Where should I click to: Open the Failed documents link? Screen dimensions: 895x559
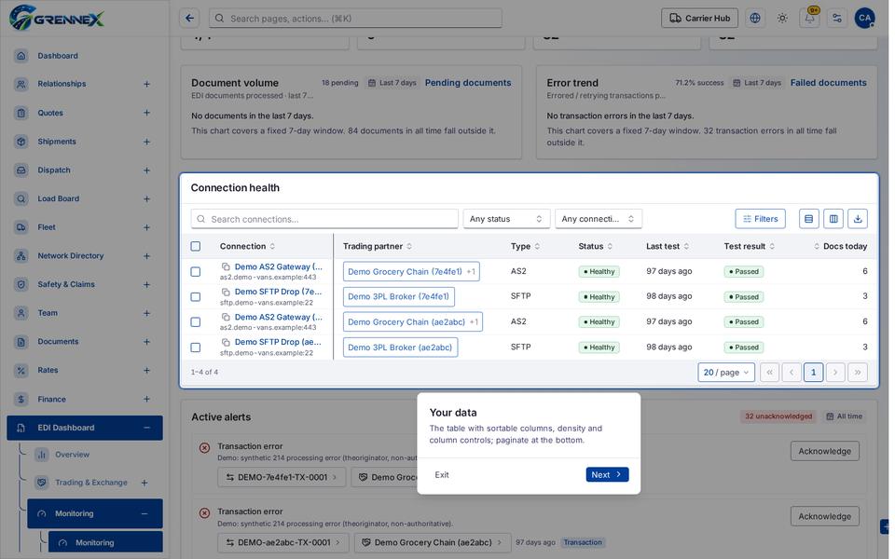(x=828, y=83)
